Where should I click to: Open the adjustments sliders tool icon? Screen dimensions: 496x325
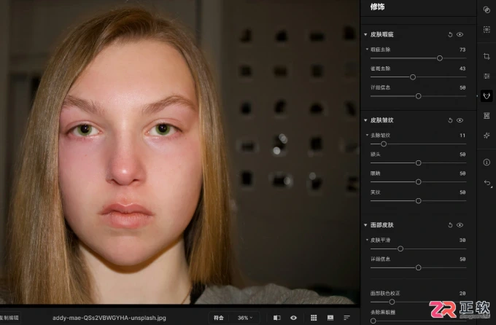click(x=487, y=77)
